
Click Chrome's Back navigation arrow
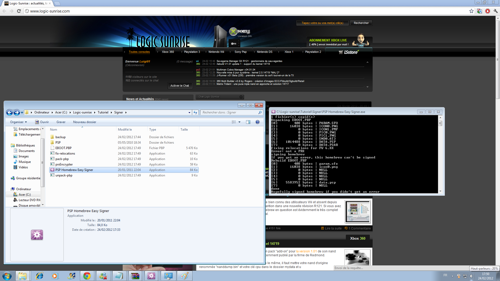[4, 11]
